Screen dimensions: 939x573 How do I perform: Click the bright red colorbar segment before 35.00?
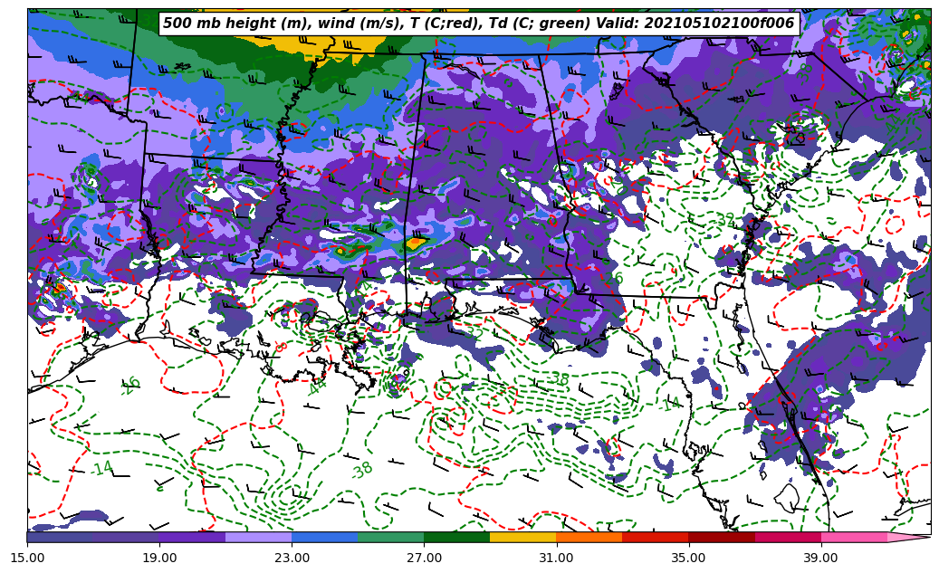[655, 537]
